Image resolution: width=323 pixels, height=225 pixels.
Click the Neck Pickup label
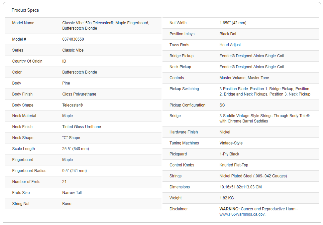[x=180, y=67]
